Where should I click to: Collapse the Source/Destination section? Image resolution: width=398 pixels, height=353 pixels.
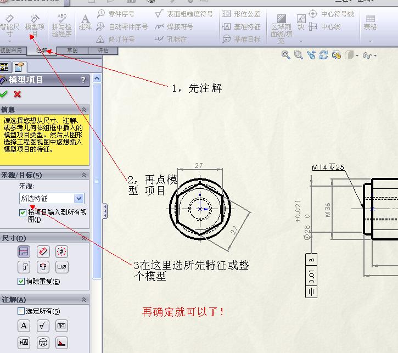point(83,175)
